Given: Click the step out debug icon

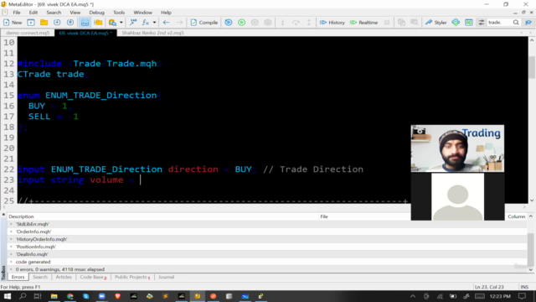Looking at the screenshot, I should [309, 23].
